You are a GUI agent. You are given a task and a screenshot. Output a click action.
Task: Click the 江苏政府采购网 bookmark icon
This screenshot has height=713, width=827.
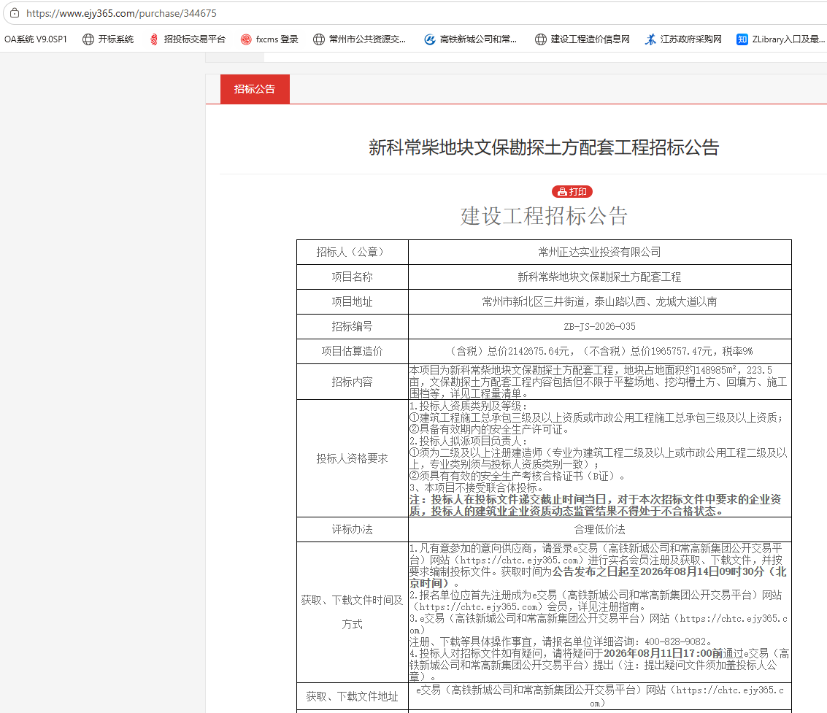point(650,39)
